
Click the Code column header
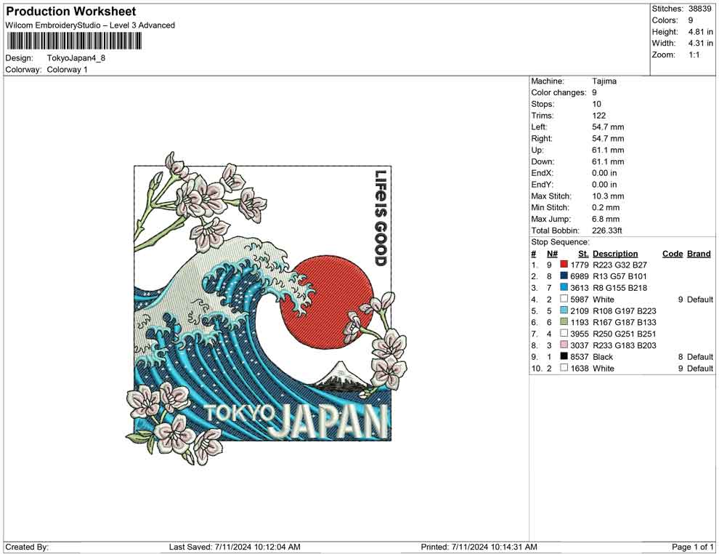[673, 254]
